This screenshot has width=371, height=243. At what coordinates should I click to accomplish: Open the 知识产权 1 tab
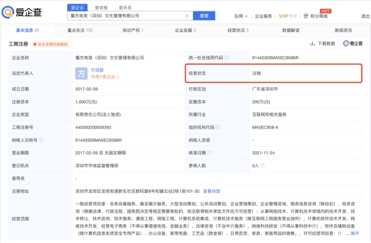(133, 30)
